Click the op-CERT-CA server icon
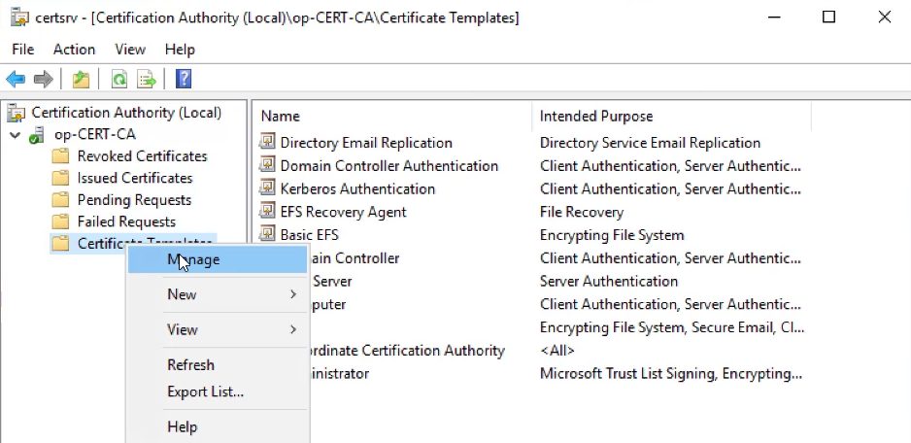The height and width of the screenshot is (443, 911). pyautogui.click(x=37, y=135)
